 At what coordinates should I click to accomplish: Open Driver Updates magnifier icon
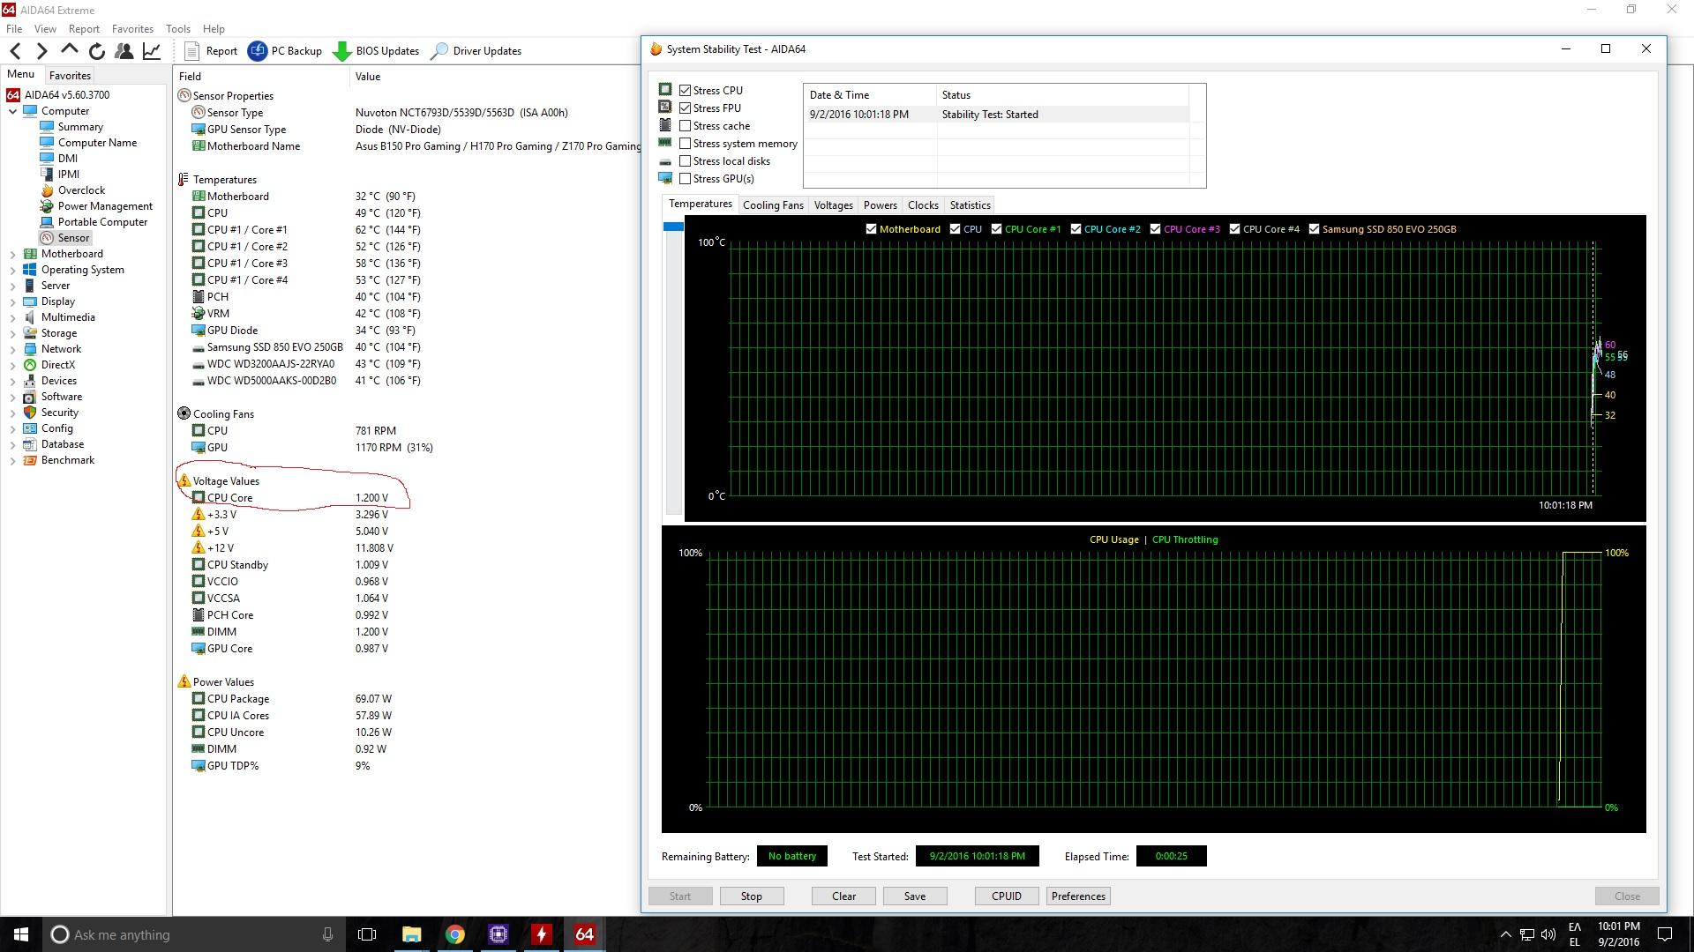438,51
